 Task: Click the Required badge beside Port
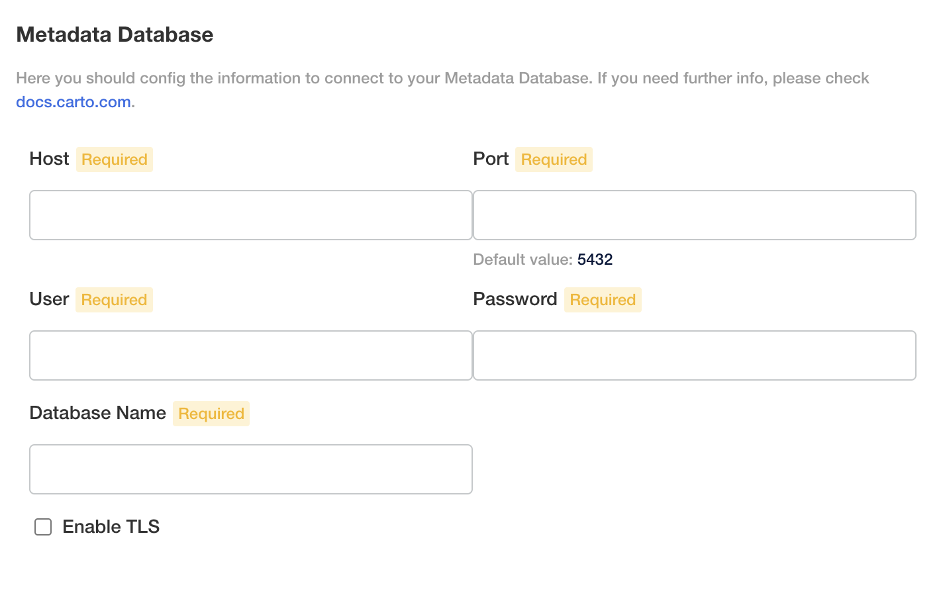pos(554,160)
